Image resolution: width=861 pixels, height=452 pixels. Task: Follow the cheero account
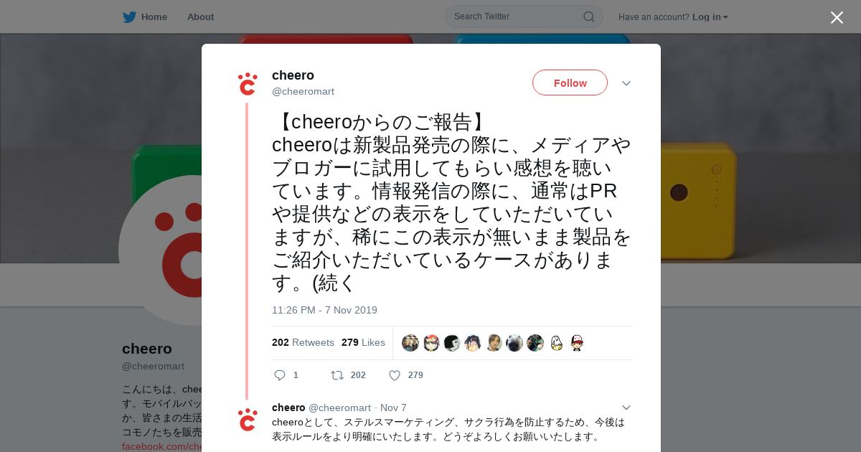[x=570, y=83]
